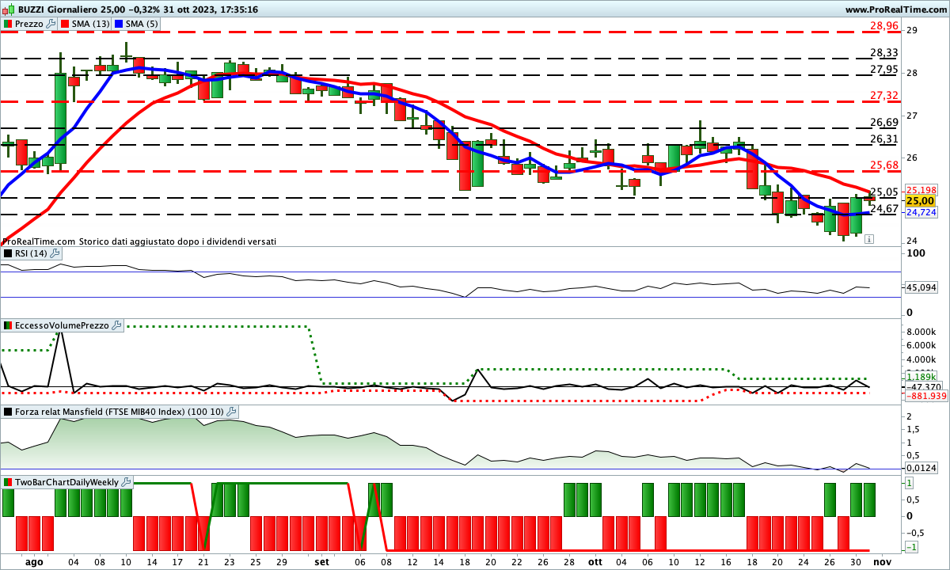Click the small info icon in price panel
Image resolution: width=950 pixels, height=570 pixels.
869,238
